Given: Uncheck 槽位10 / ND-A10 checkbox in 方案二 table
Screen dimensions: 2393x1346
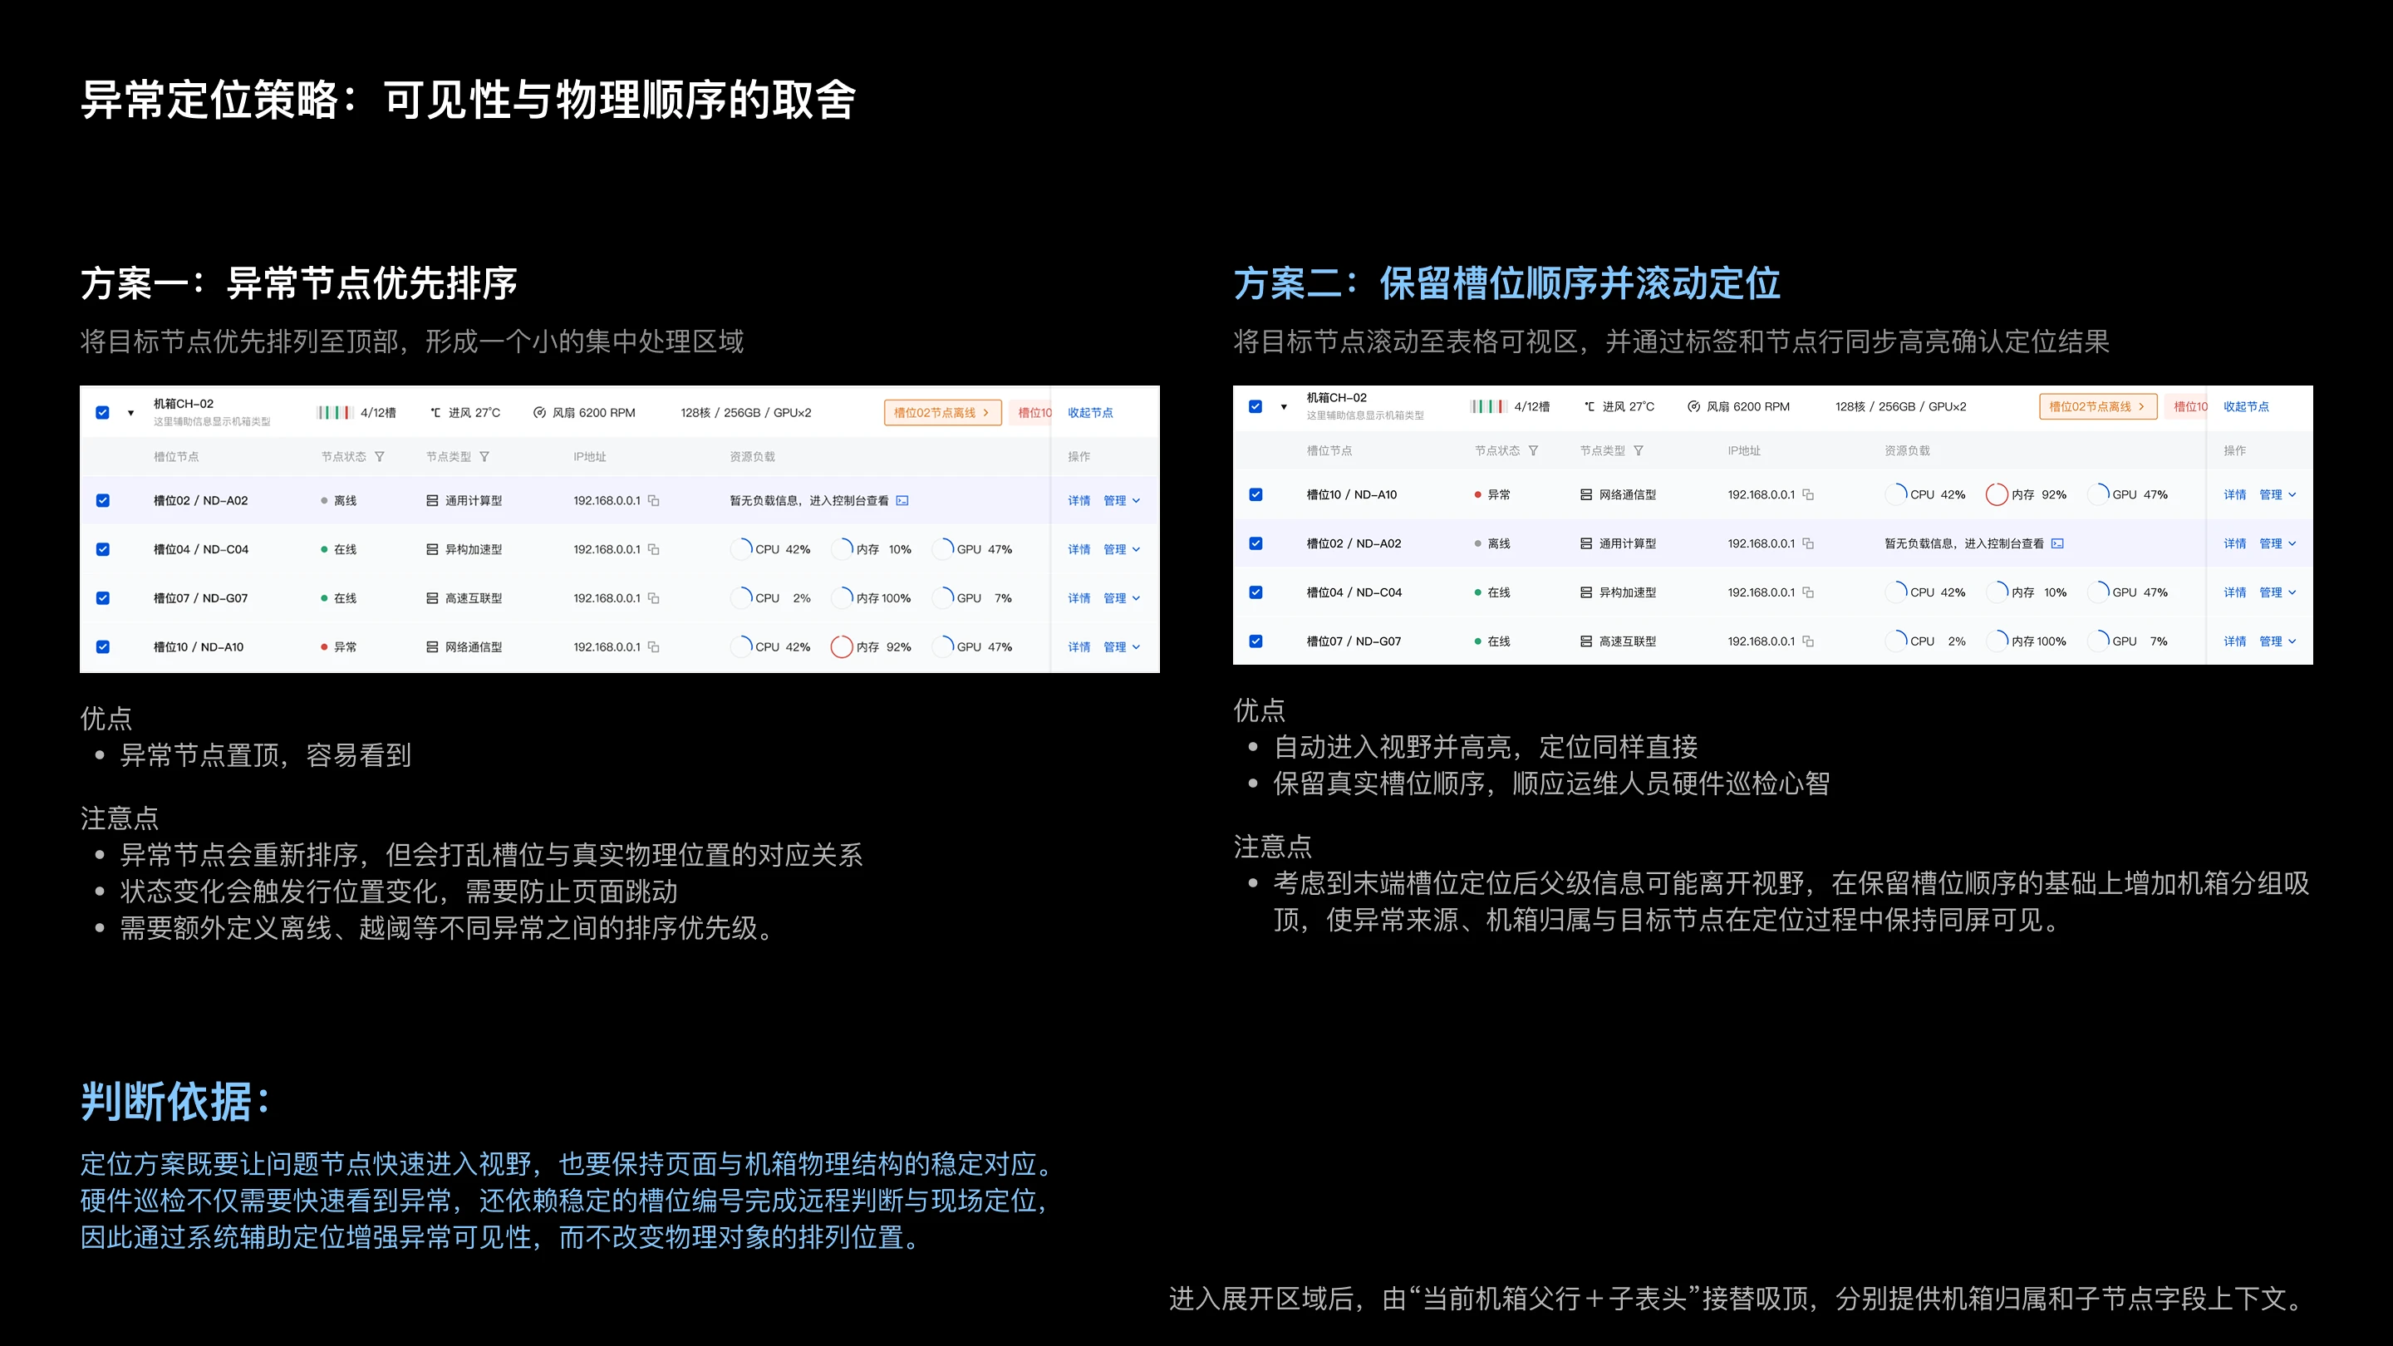Looking at the screenshot, I should coord(1256,495).
